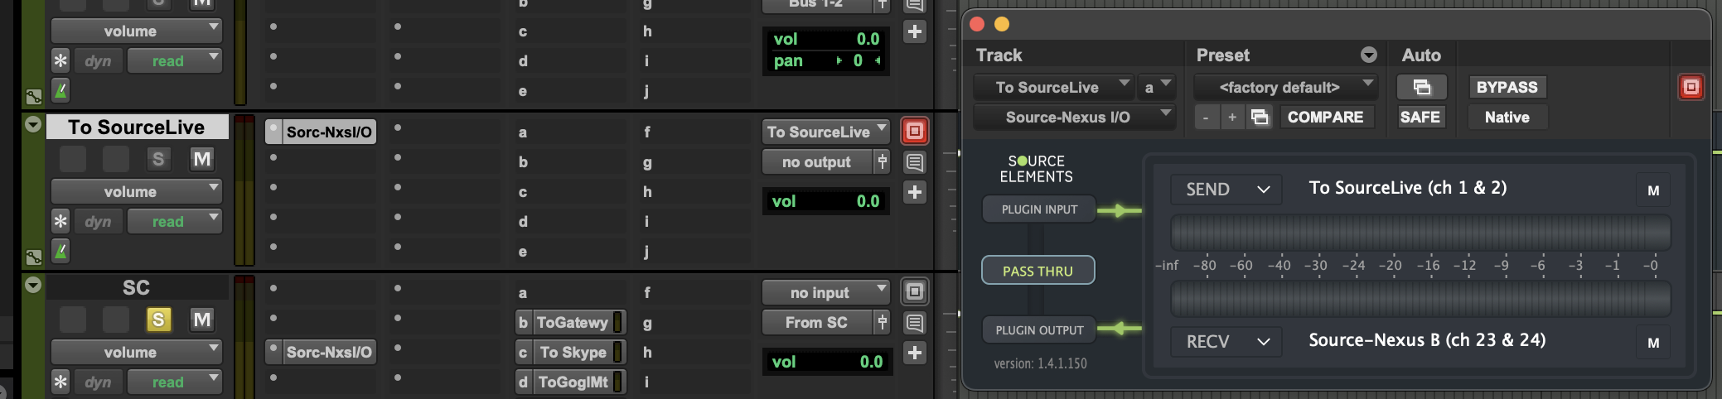Viewport: 1722px width, 399px height.
Task: Toggle the PASS THRU button
Action: (x=1038, y=271)
